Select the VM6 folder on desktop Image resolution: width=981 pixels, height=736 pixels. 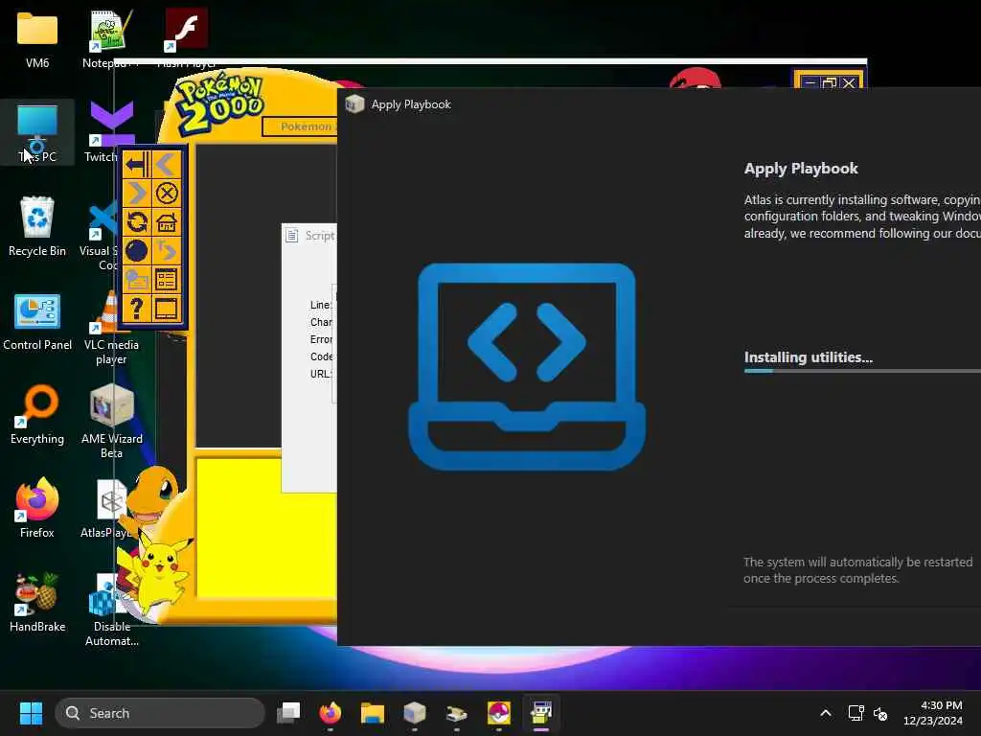click(37, 38)
